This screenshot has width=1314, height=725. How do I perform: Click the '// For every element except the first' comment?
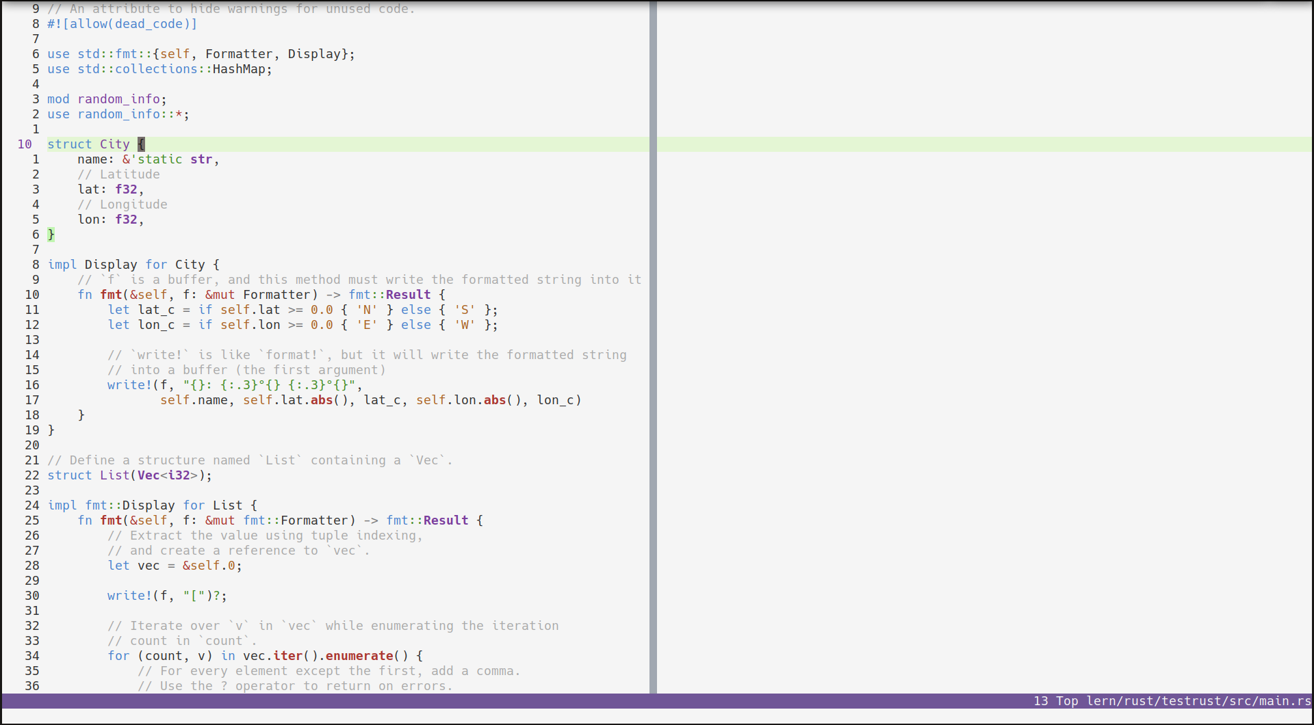pos(329,671)
